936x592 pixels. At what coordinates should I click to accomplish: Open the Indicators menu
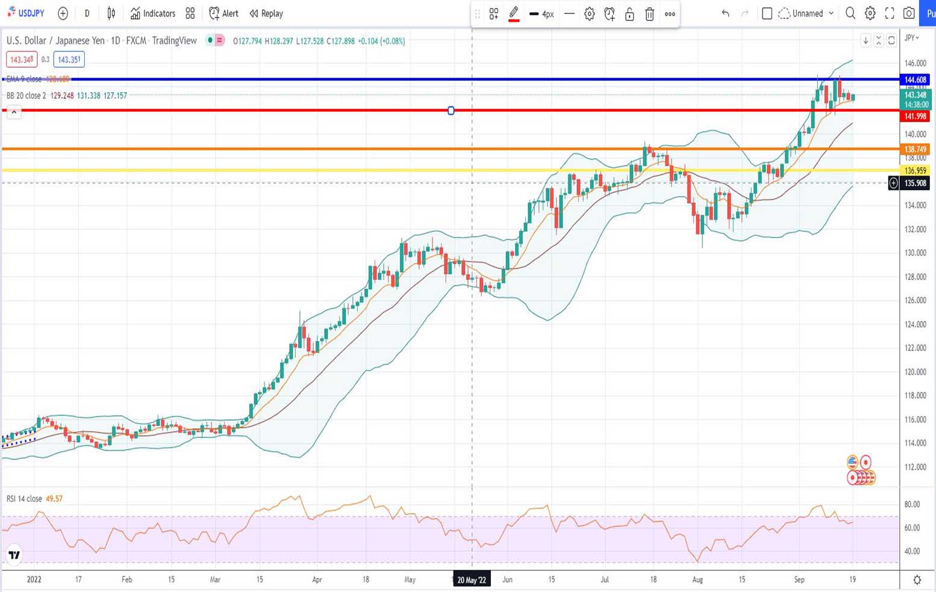tap(153, 13)
